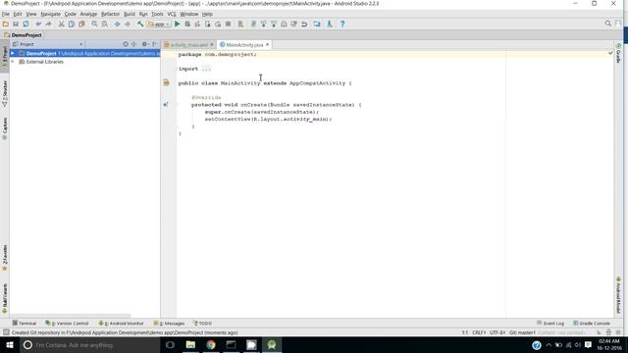Toggle the Gradle side panel

(618, 53)
